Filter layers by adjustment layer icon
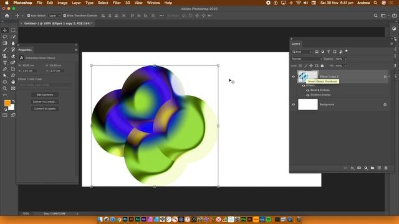 pos(322,52)
